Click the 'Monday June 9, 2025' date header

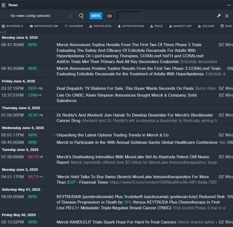[x=20, y=38]
